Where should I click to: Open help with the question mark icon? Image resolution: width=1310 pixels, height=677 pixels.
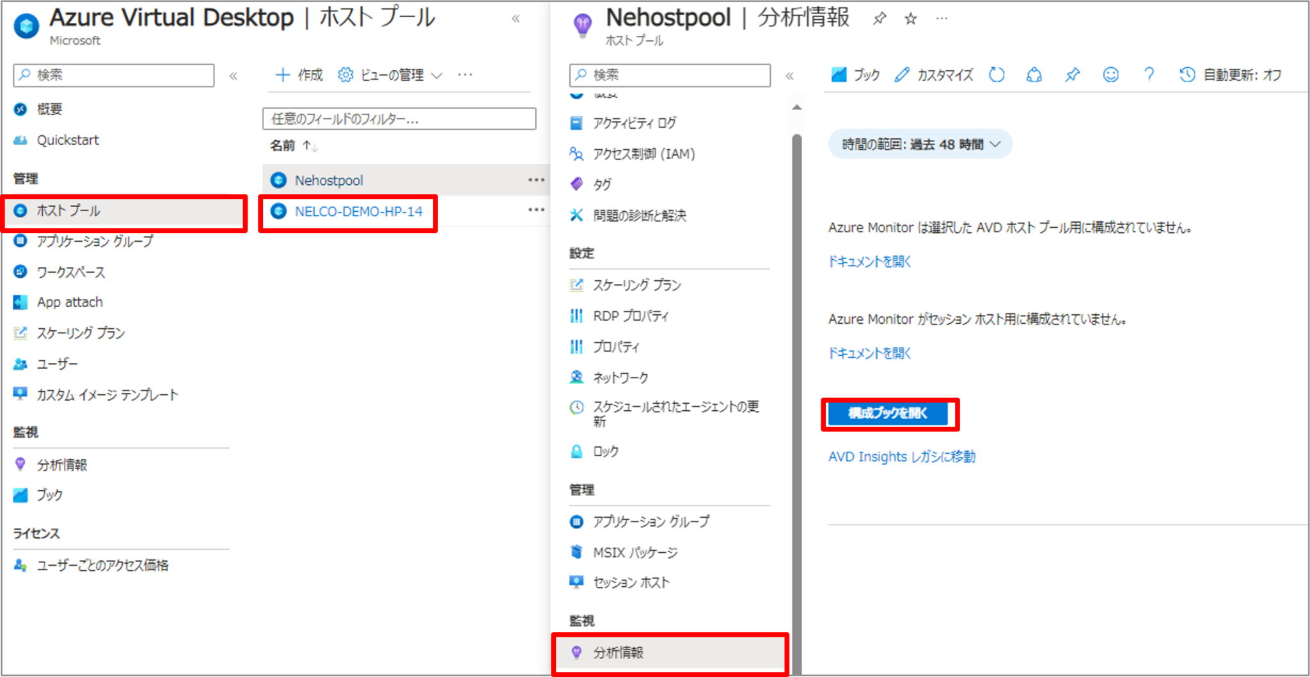pyautogui.click(x=1149, y=75)
